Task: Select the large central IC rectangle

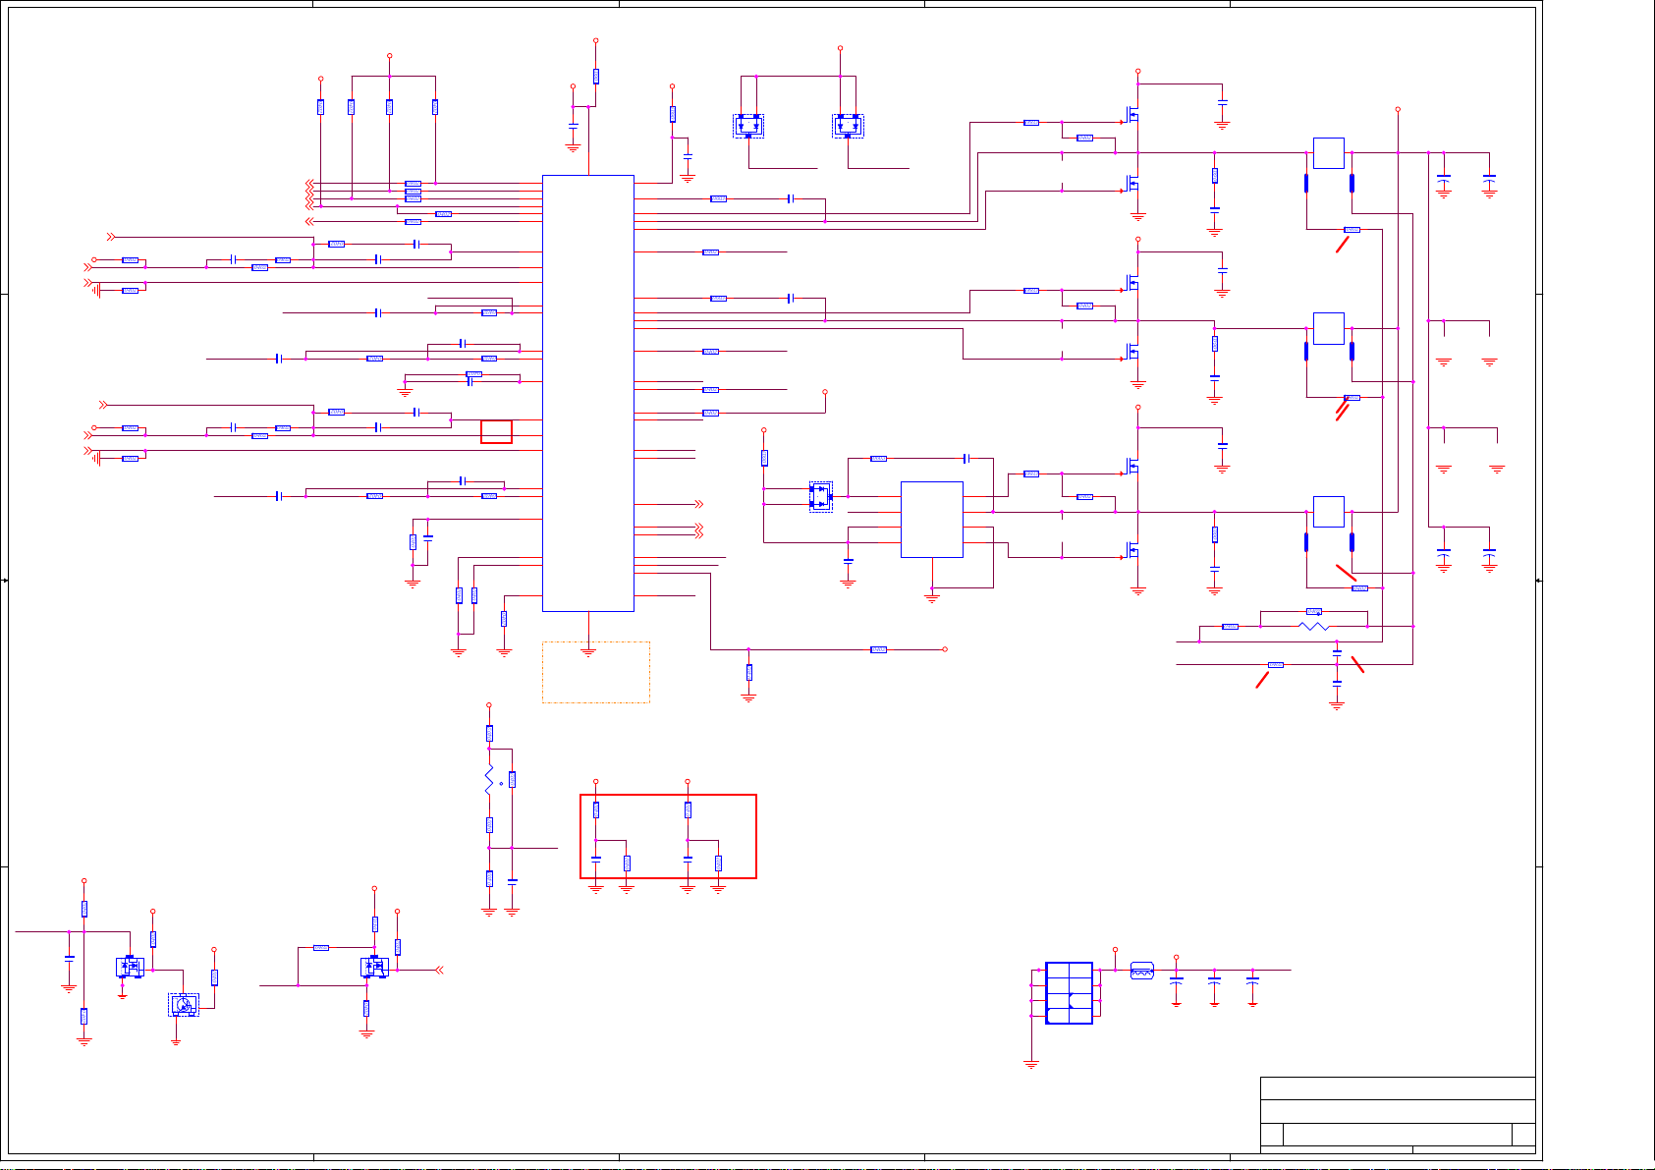Action: tap(588, 393)
